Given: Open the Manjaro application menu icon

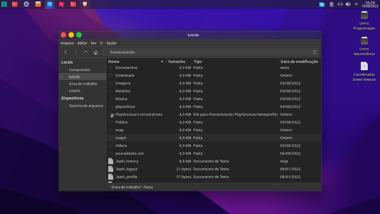Looking at the screenshot, I should click(x=4, y=4).
